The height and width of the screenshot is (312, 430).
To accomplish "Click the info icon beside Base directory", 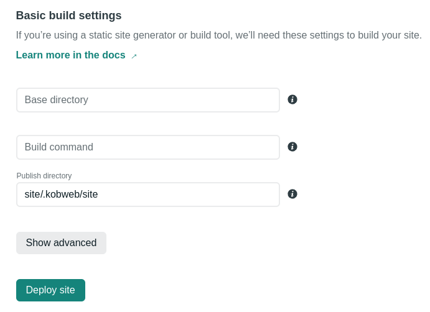I will coord(292,99).
